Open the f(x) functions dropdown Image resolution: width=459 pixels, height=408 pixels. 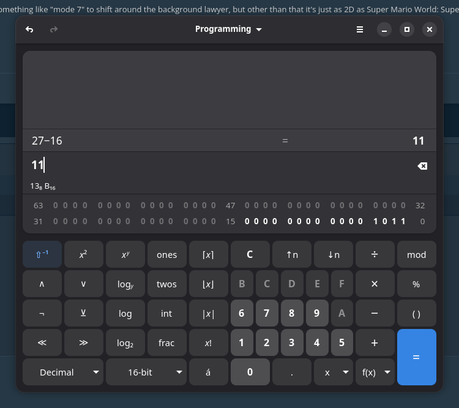(x=375, y=372)
